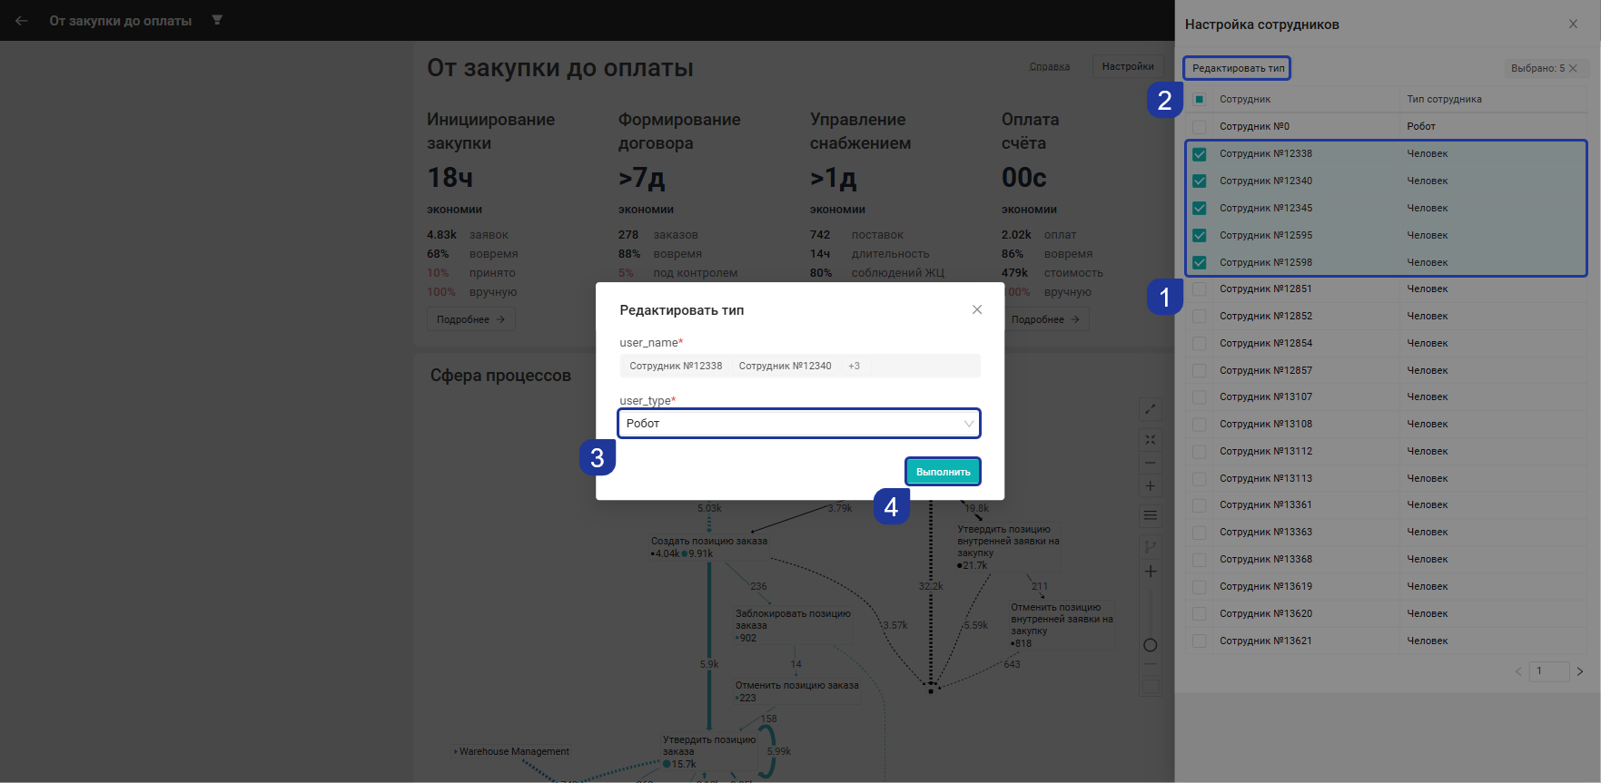Uncheck Сотрудник №12595
Viewport: 1601px width, 783px height.
(1200, 236)
